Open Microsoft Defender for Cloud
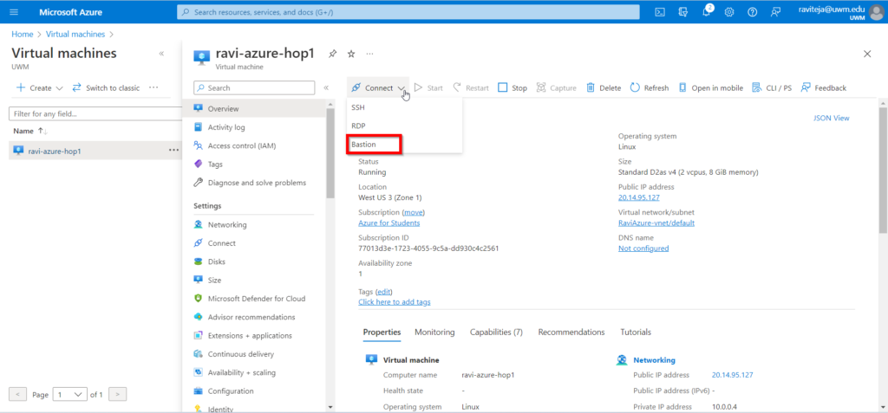The image size is (888, 413). click(x=258, y=299)
